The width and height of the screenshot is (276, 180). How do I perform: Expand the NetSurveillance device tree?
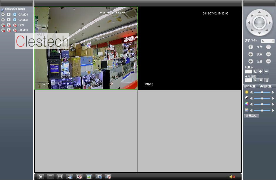[15, 9]
